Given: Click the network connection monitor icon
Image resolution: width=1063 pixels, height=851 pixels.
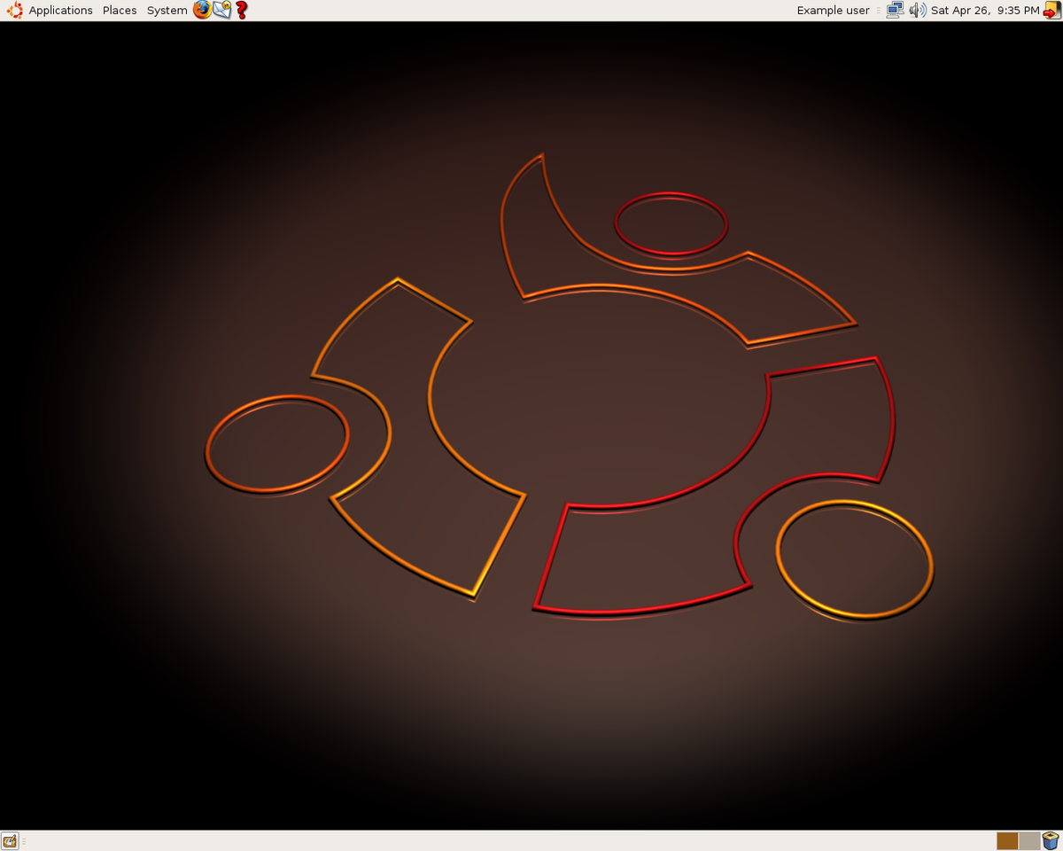Looking at the screenshot, I should [896, 11].
